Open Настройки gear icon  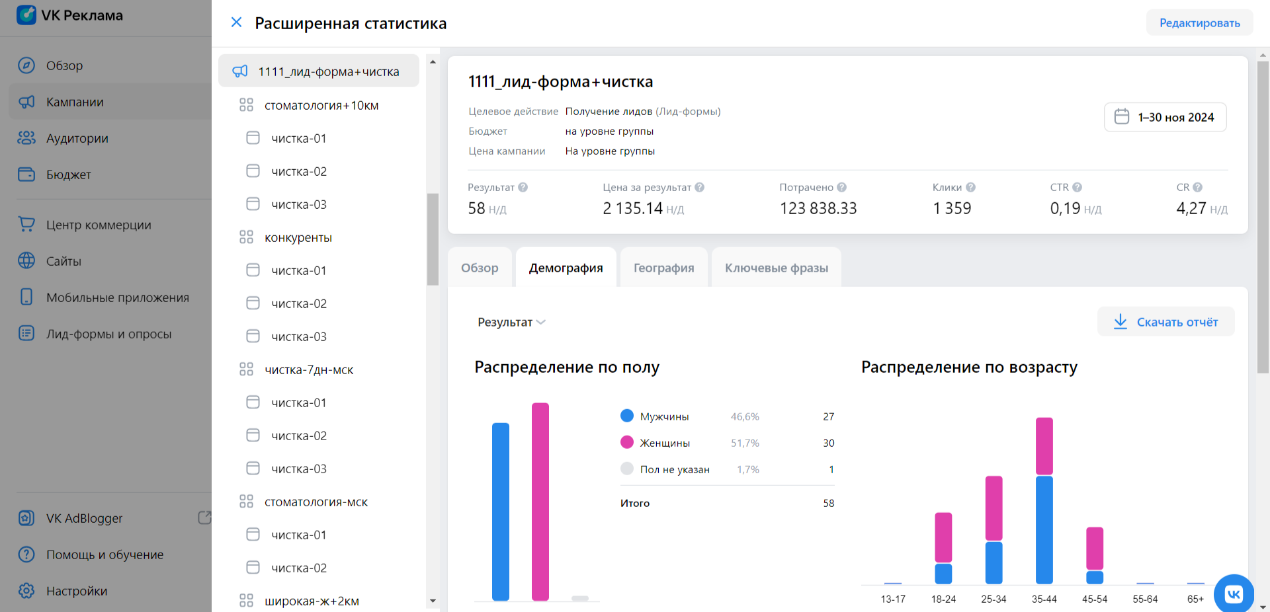[x=26, y=591]
